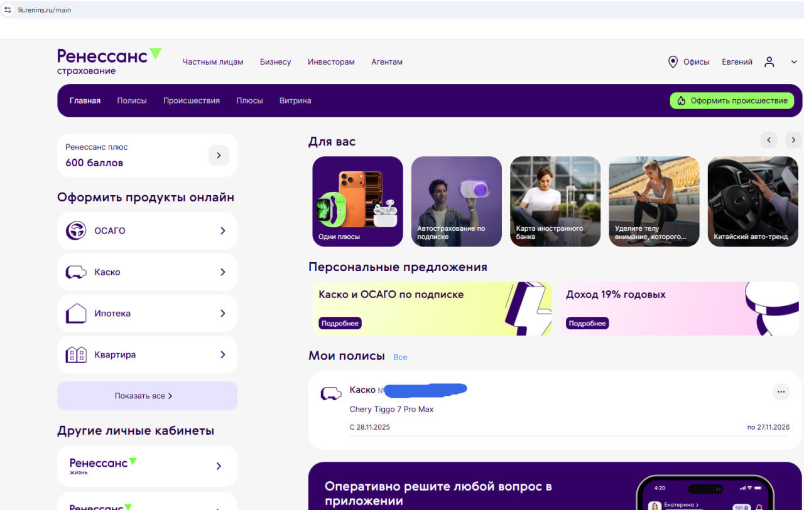Click the policy end date по 27.11.2026

(768, 427)
